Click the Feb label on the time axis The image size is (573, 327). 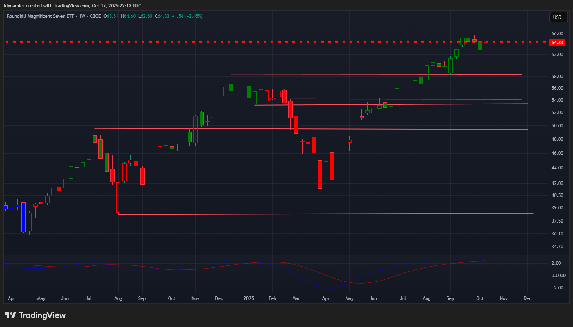click(272, 298)
